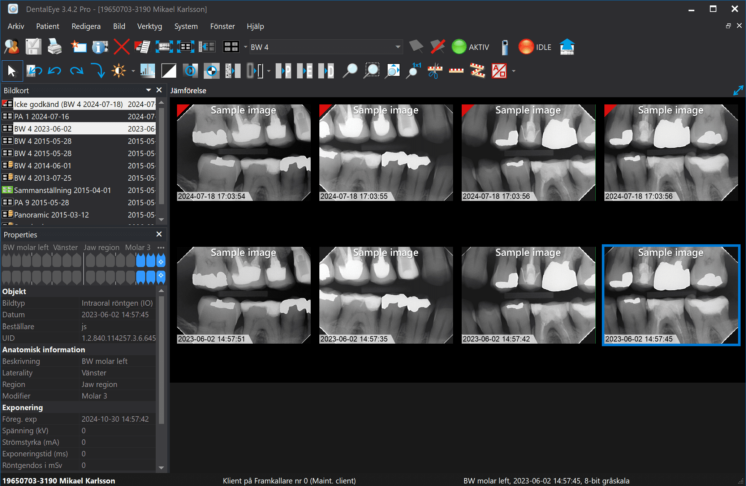Open the Patient menu
Viewport: 746px width, 486px height.
tap(47, 26)
